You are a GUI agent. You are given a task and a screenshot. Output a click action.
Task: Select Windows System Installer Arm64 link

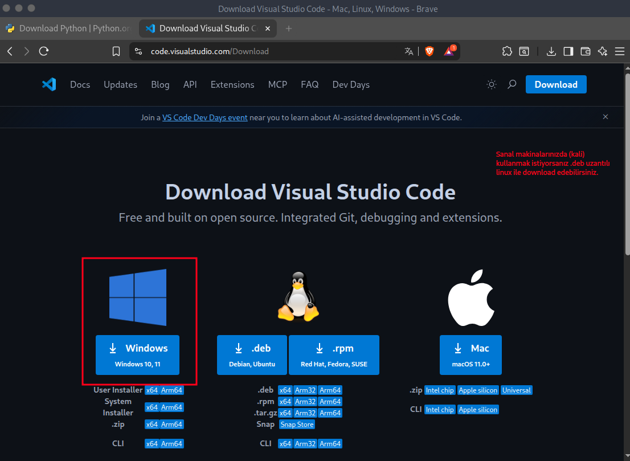[x=171, y=407]
